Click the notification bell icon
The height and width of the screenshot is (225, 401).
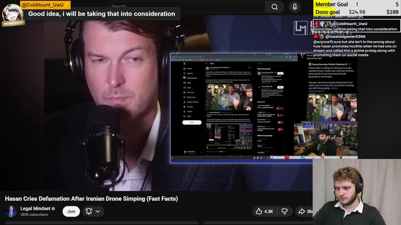click(89, 211)
